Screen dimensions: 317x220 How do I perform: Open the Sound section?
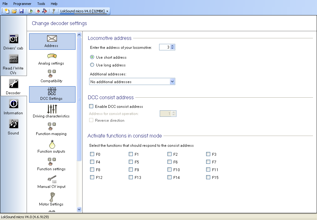(13, 127)
